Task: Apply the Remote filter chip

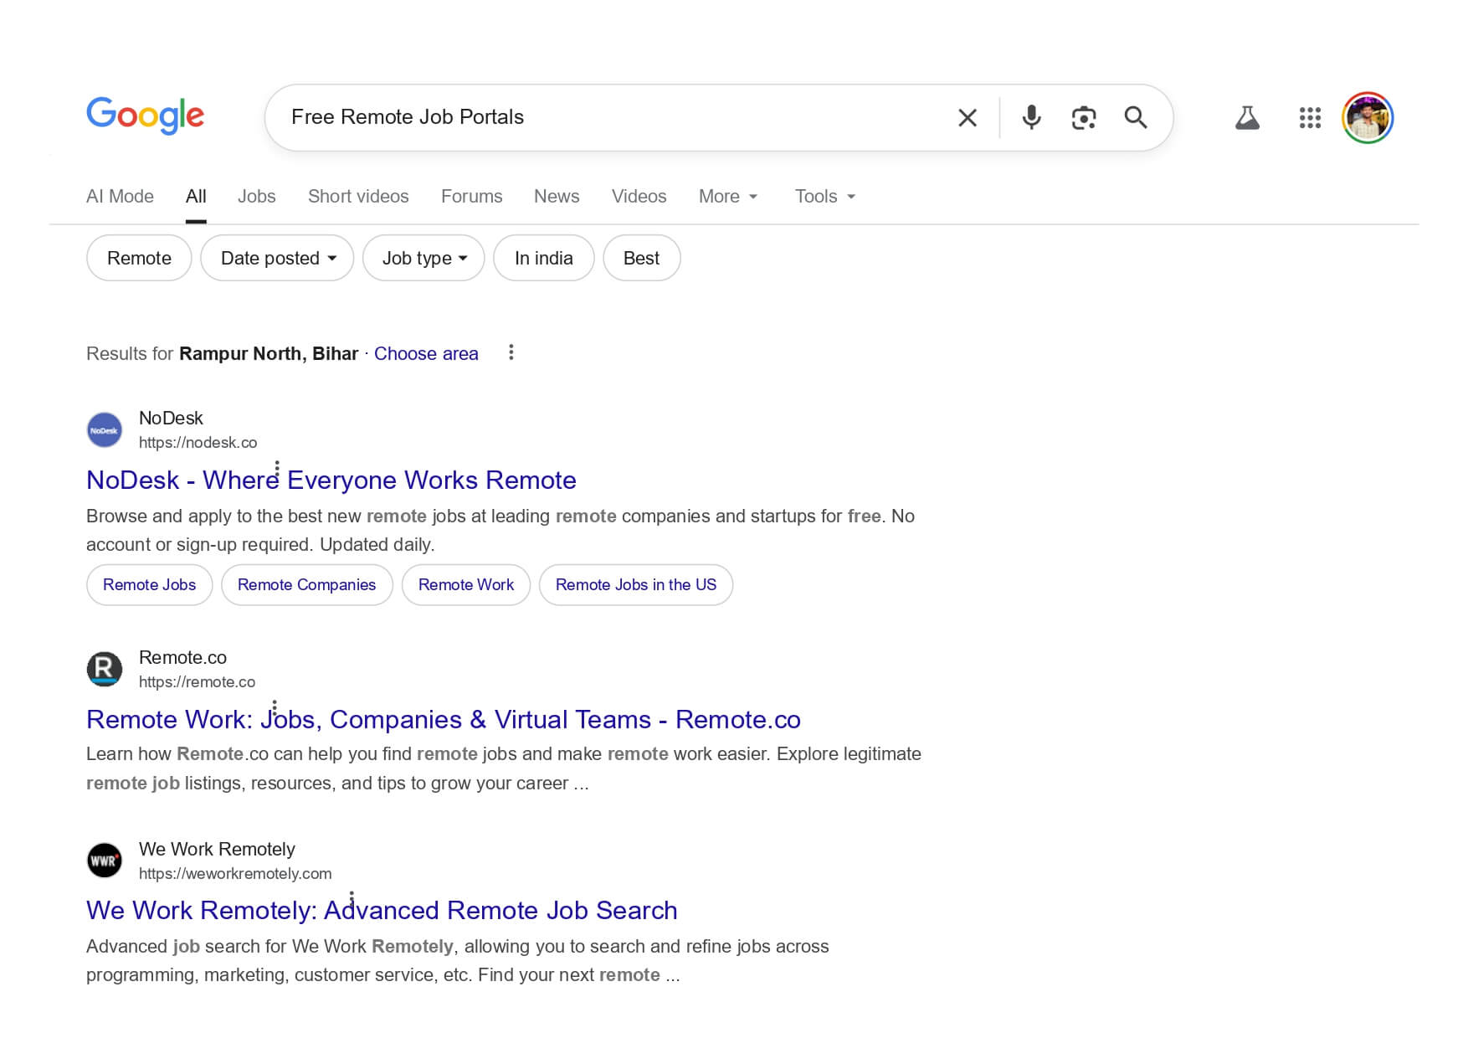Action: pyautogui.click(x=139, y=258)
